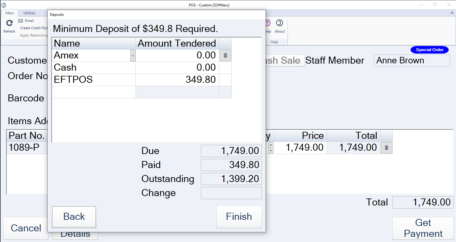Delete the 1089-P item with trash icon
The image size is (456, 242).
[x=386, y=148]
